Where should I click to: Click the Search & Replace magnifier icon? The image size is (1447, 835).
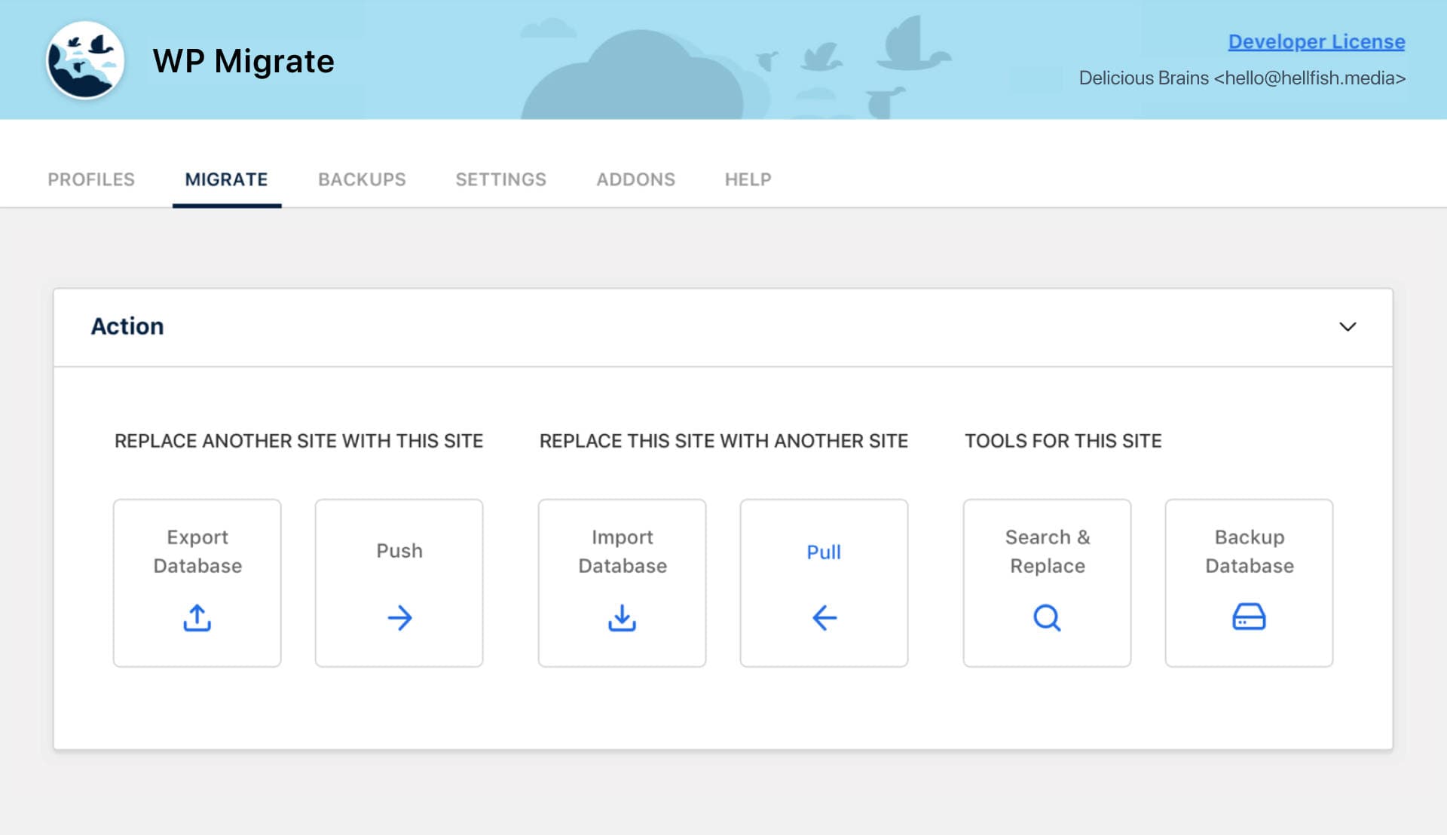click(x=1048, y=618)
